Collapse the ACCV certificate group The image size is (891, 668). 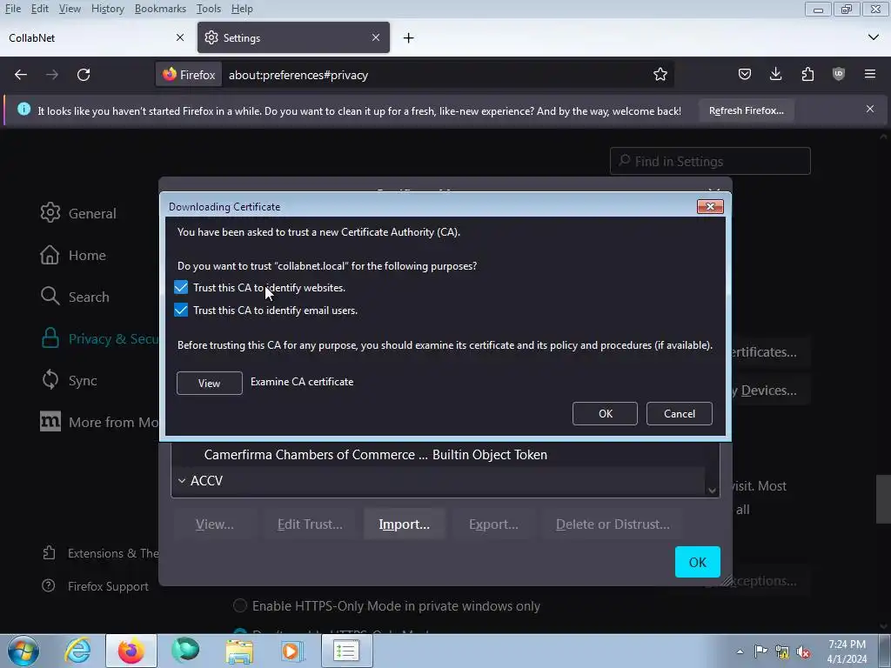click(x=182, y=480)
